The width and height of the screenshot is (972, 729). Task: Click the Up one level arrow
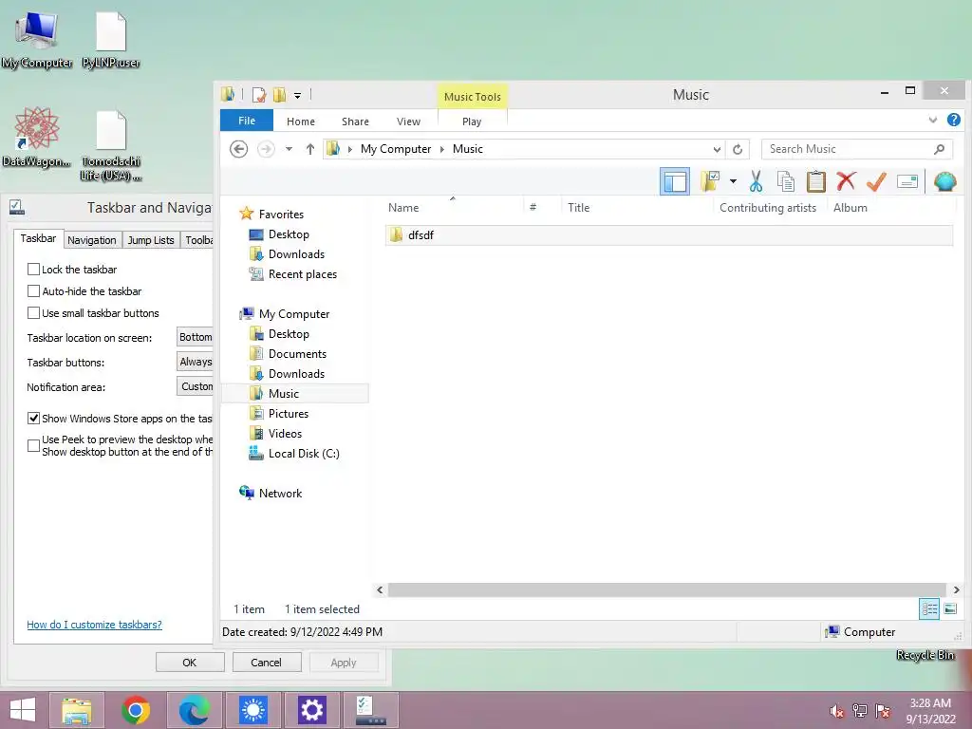coord(310,149)
